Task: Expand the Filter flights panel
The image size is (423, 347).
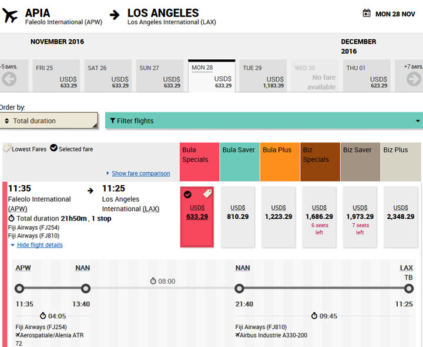Action: point(263,121)
